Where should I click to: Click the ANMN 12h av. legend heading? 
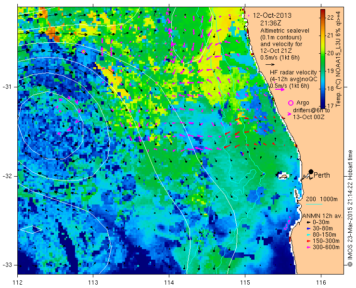(322, 216)
